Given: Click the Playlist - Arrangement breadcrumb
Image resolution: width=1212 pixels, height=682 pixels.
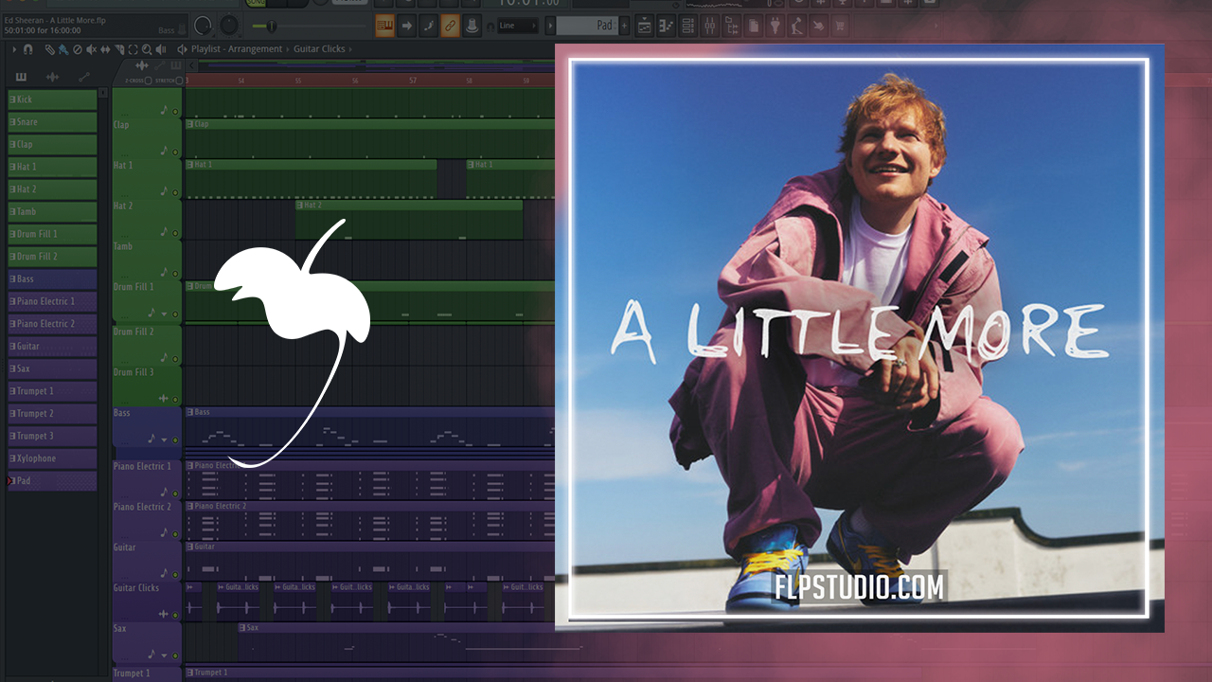Looking at the screenshot, I should pos(237,48).
